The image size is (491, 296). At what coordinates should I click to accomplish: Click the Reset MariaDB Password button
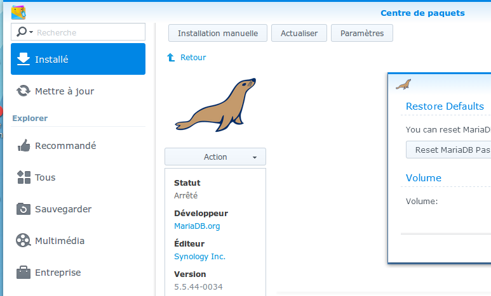[x=448, y=150]
